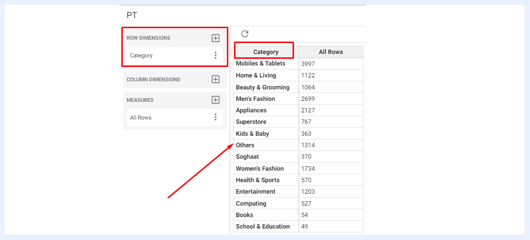Select the Superstore row label
This screenshot has width=530, height=240.
tap(251, 122)
